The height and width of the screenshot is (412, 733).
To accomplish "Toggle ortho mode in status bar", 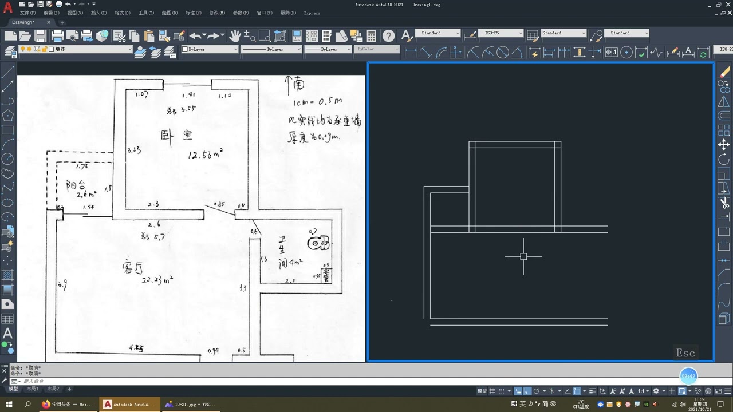I will point(527,391).
